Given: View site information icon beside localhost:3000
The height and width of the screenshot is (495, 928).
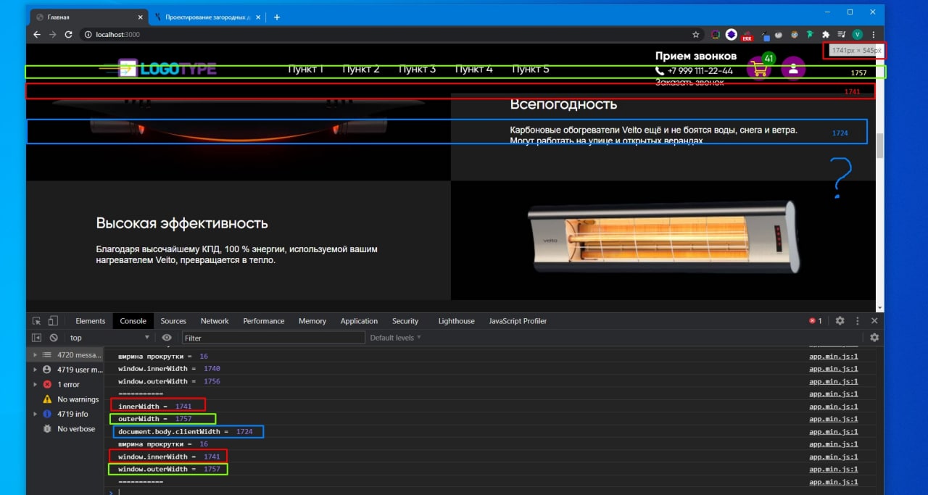Looking at the screenshot, I should coord(88,34).
